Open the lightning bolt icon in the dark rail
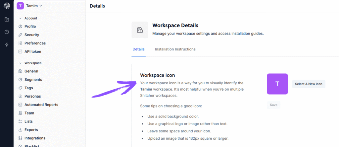Screen dimensions: 339x147 coord(7,45)
